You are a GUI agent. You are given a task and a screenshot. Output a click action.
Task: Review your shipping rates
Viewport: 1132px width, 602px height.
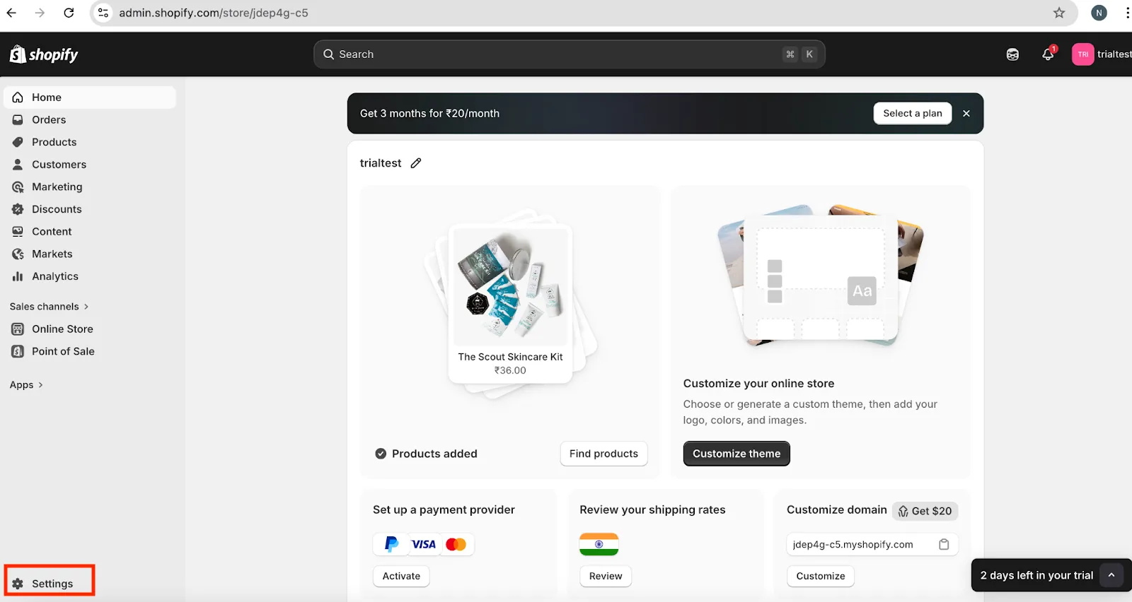pos(606,576)
